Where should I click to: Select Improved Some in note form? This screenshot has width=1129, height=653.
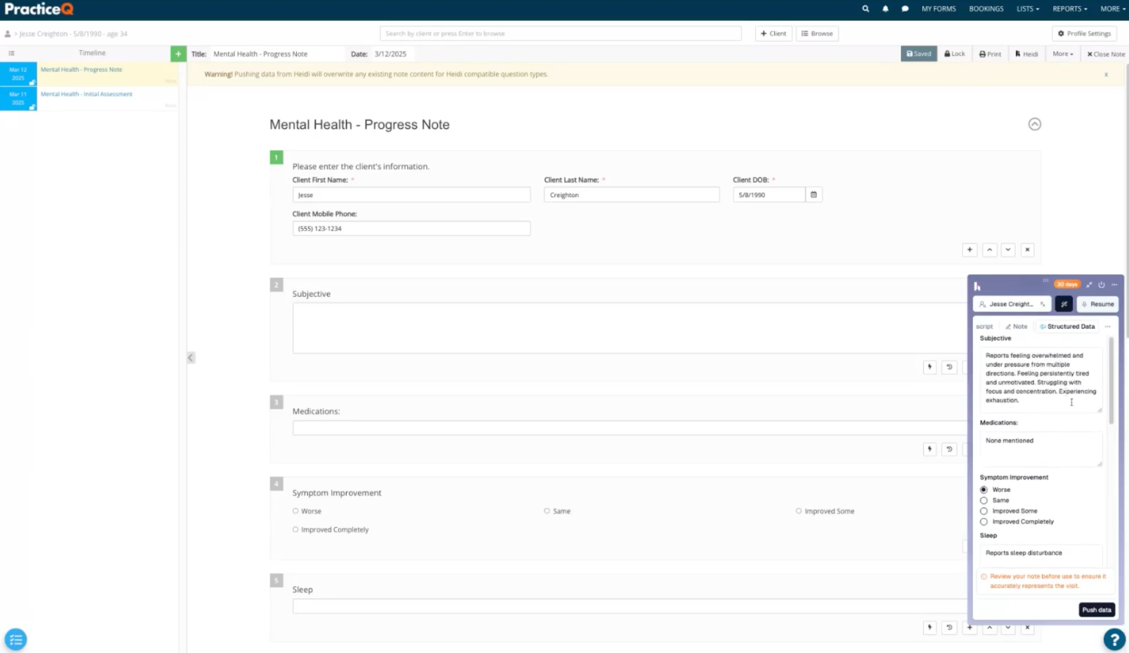tap(798, 511)
